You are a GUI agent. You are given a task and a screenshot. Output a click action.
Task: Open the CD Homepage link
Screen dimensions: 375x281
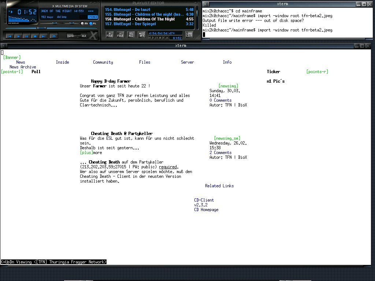point(206,210)
